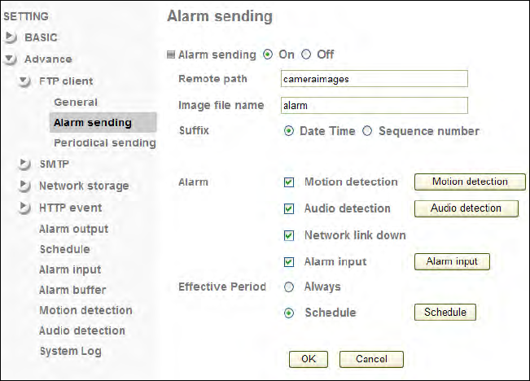Expand the BASIC settings arrow
Screen dimensions: 530x381
tap(10, 37)
